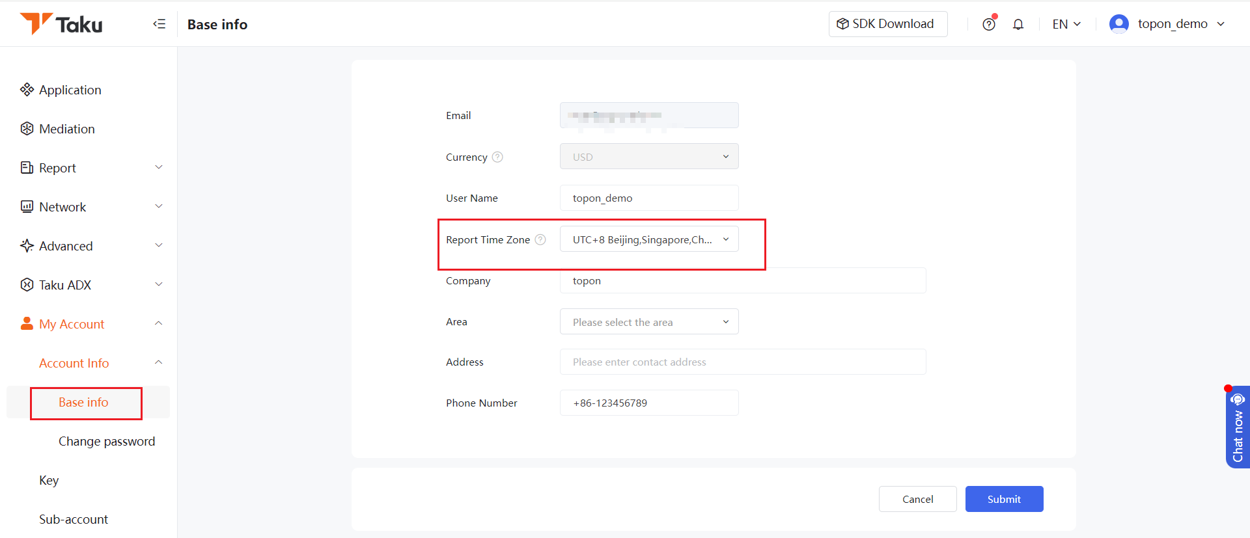1250x538 pixels.
Task: Open the notifications bell
Action: [1018, 25]
